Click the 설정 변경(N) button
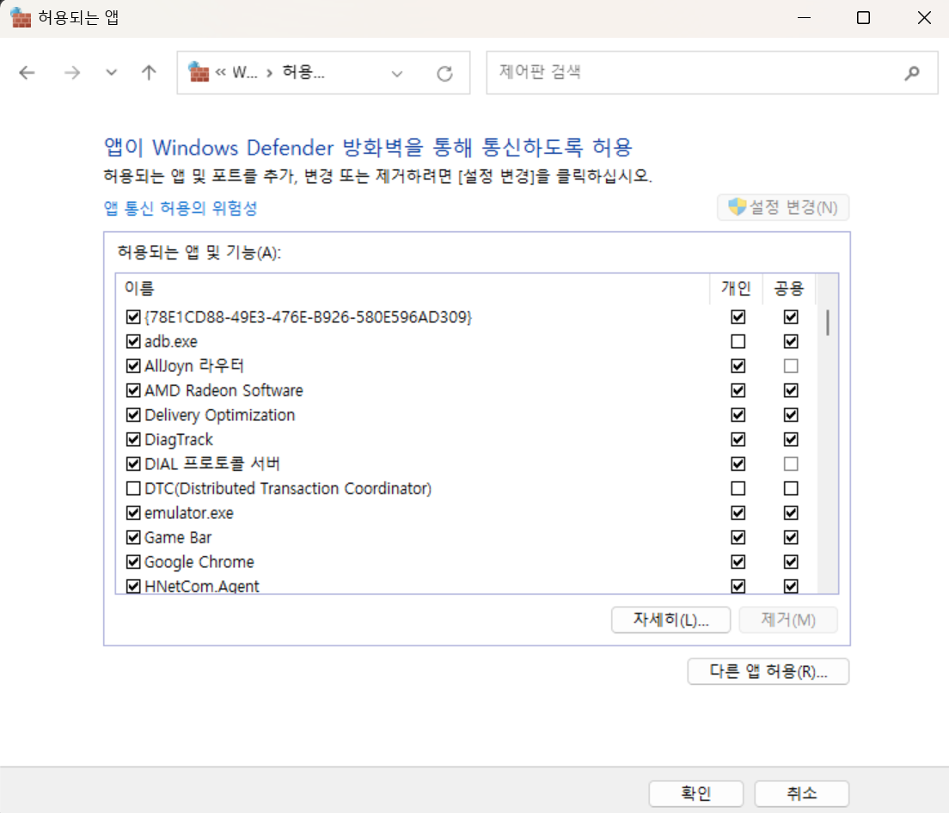The image size is (949, 813). click(783, 207)
